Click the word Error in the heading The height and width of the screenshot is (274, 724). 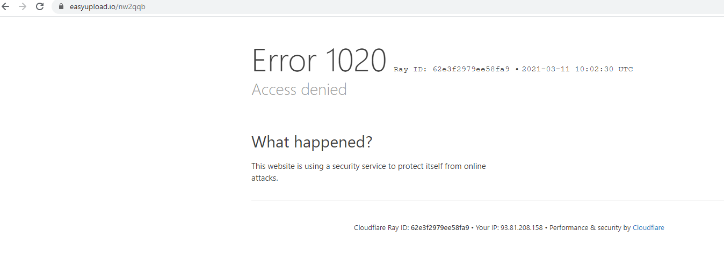point(285,60)
